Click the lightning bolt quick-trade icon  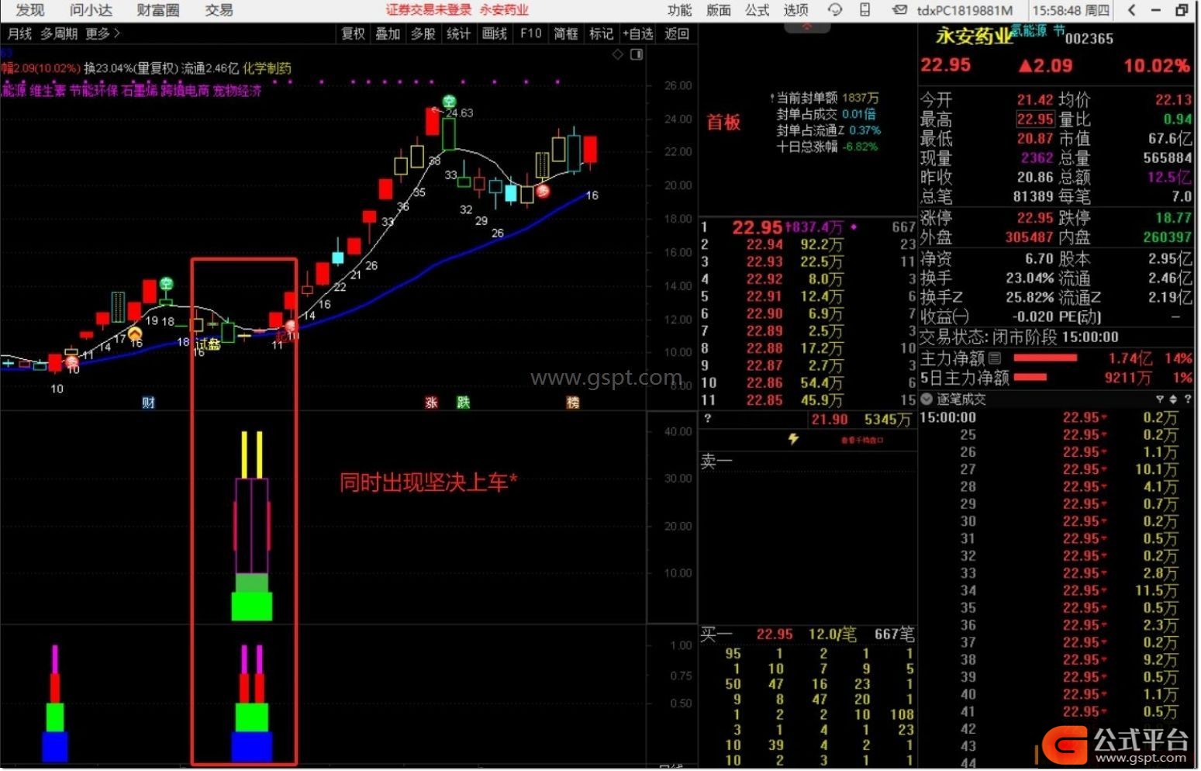[x=793, y=439]
